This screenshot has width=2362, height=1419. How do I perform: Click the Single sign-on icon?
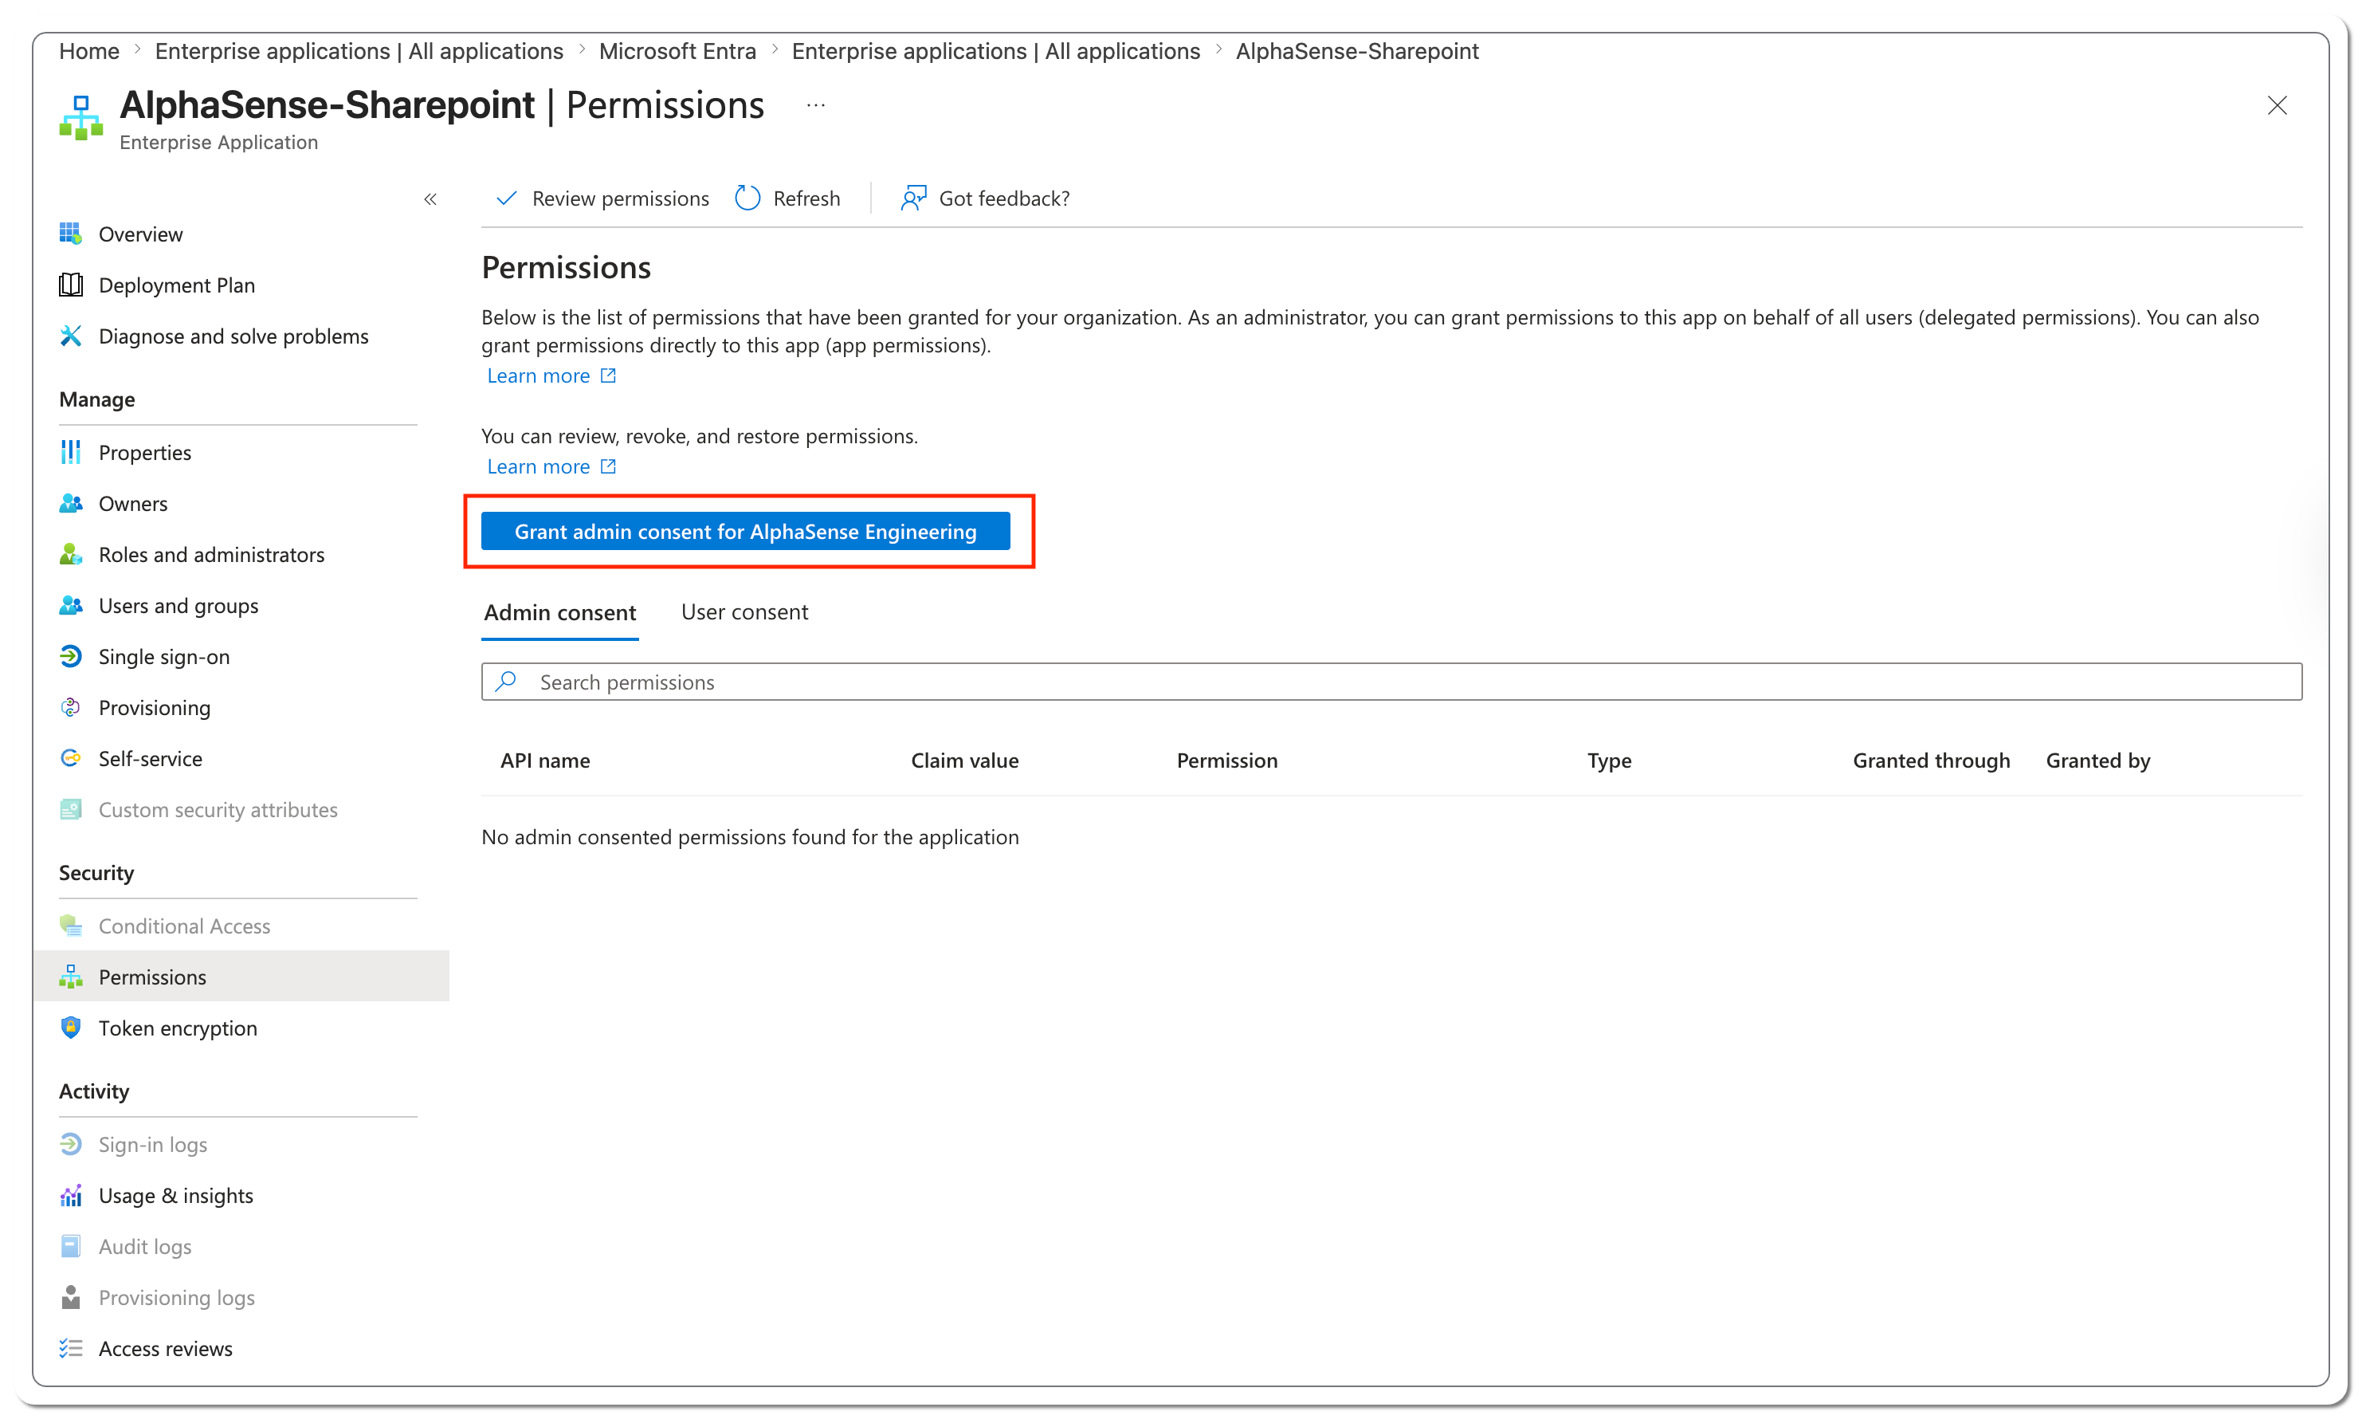click(70, 656)
